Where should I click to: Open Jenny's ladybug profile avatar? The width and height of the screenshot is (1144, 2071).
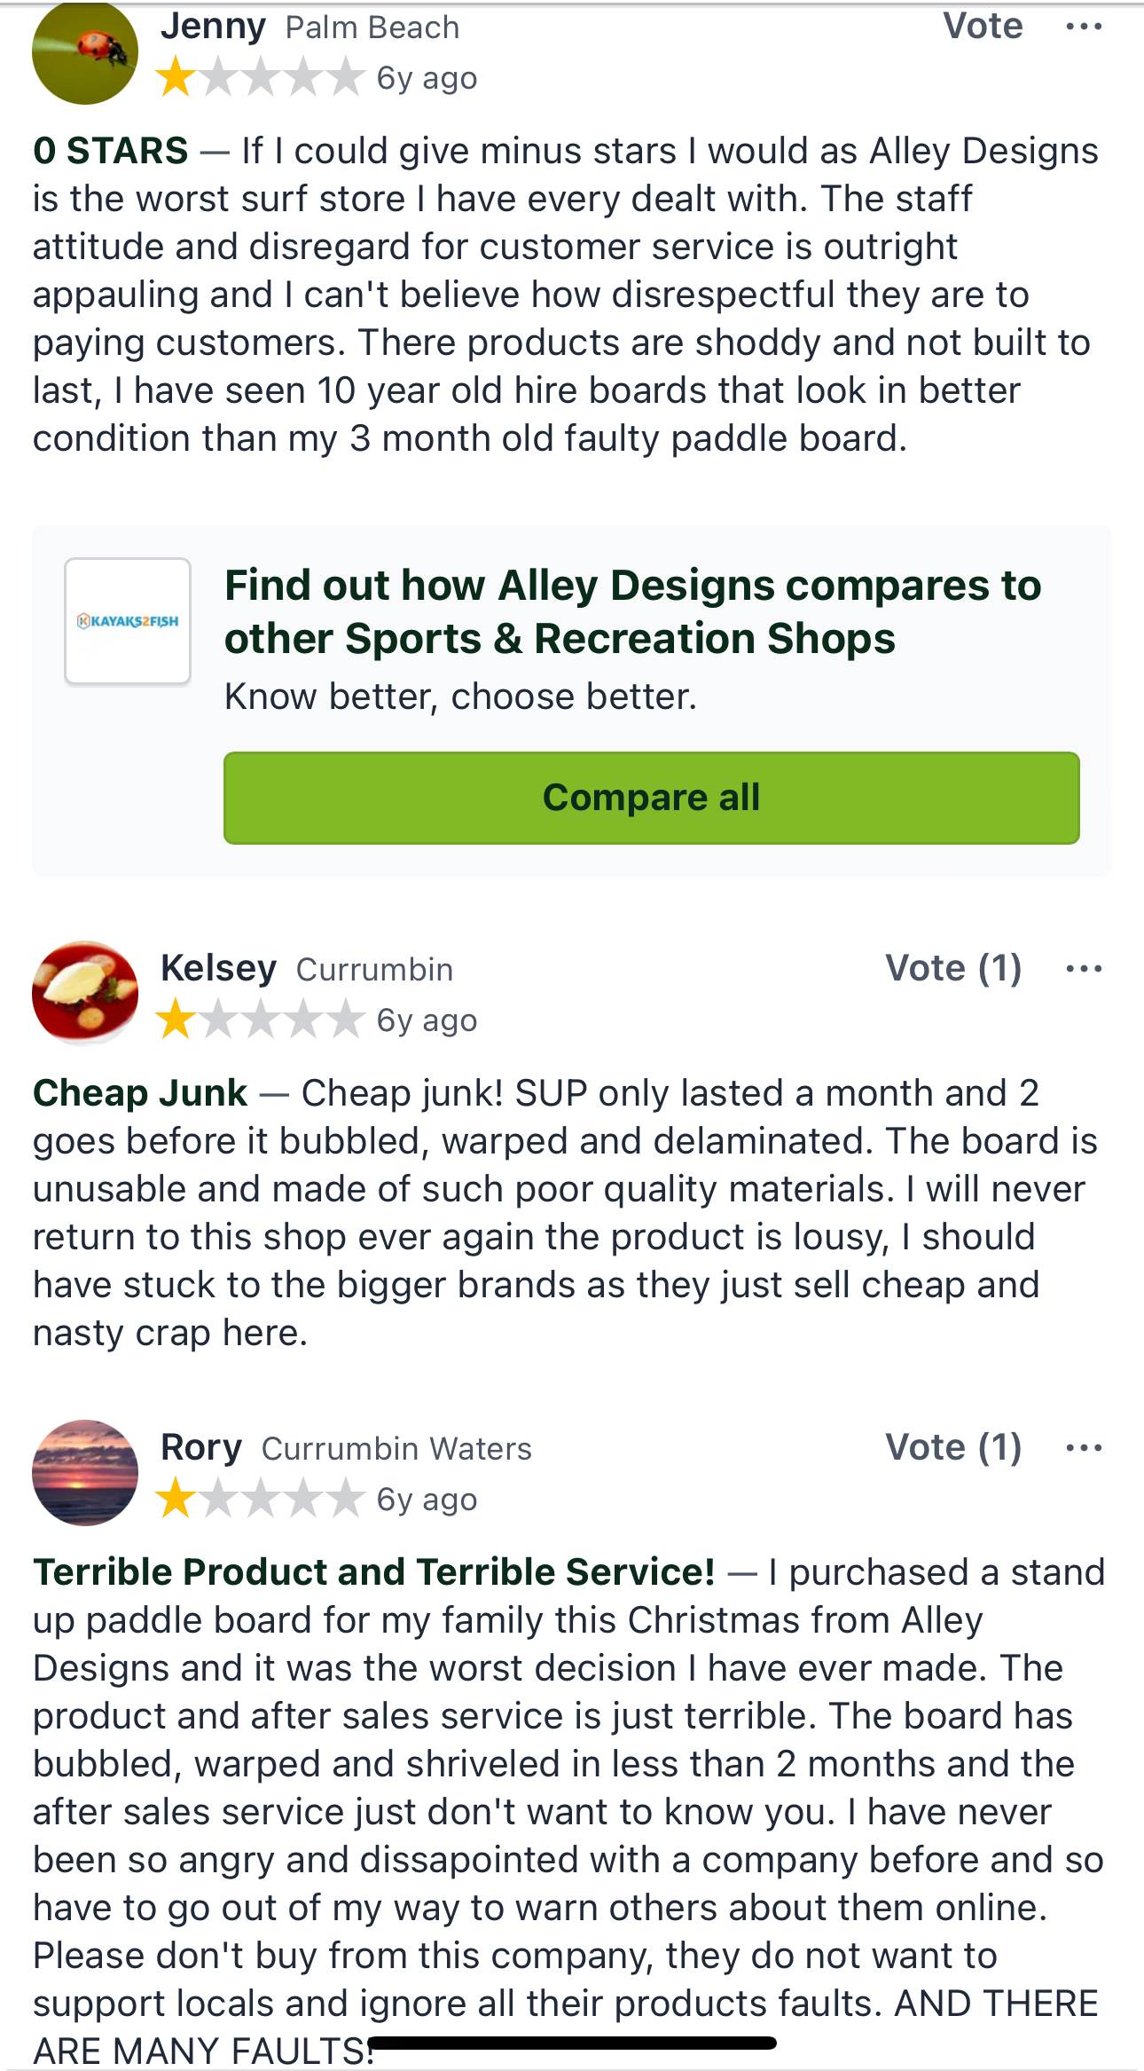pyautogui.click(x=85, y=51)
